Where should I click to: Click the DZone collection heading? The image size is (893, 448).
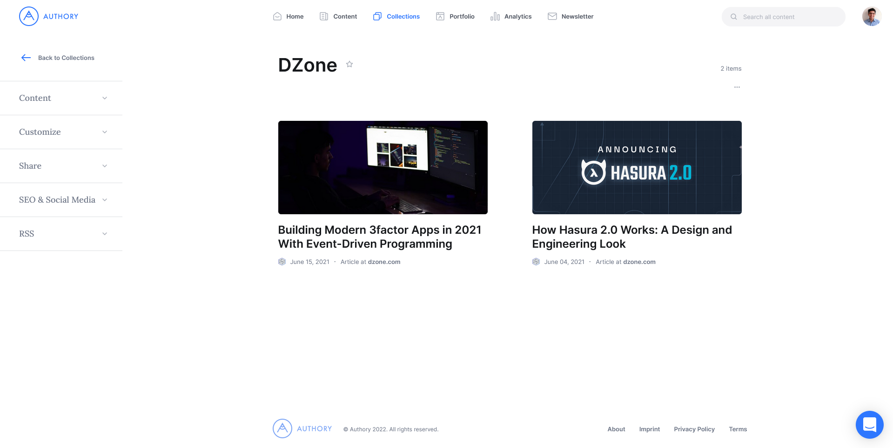pos(308,65)
